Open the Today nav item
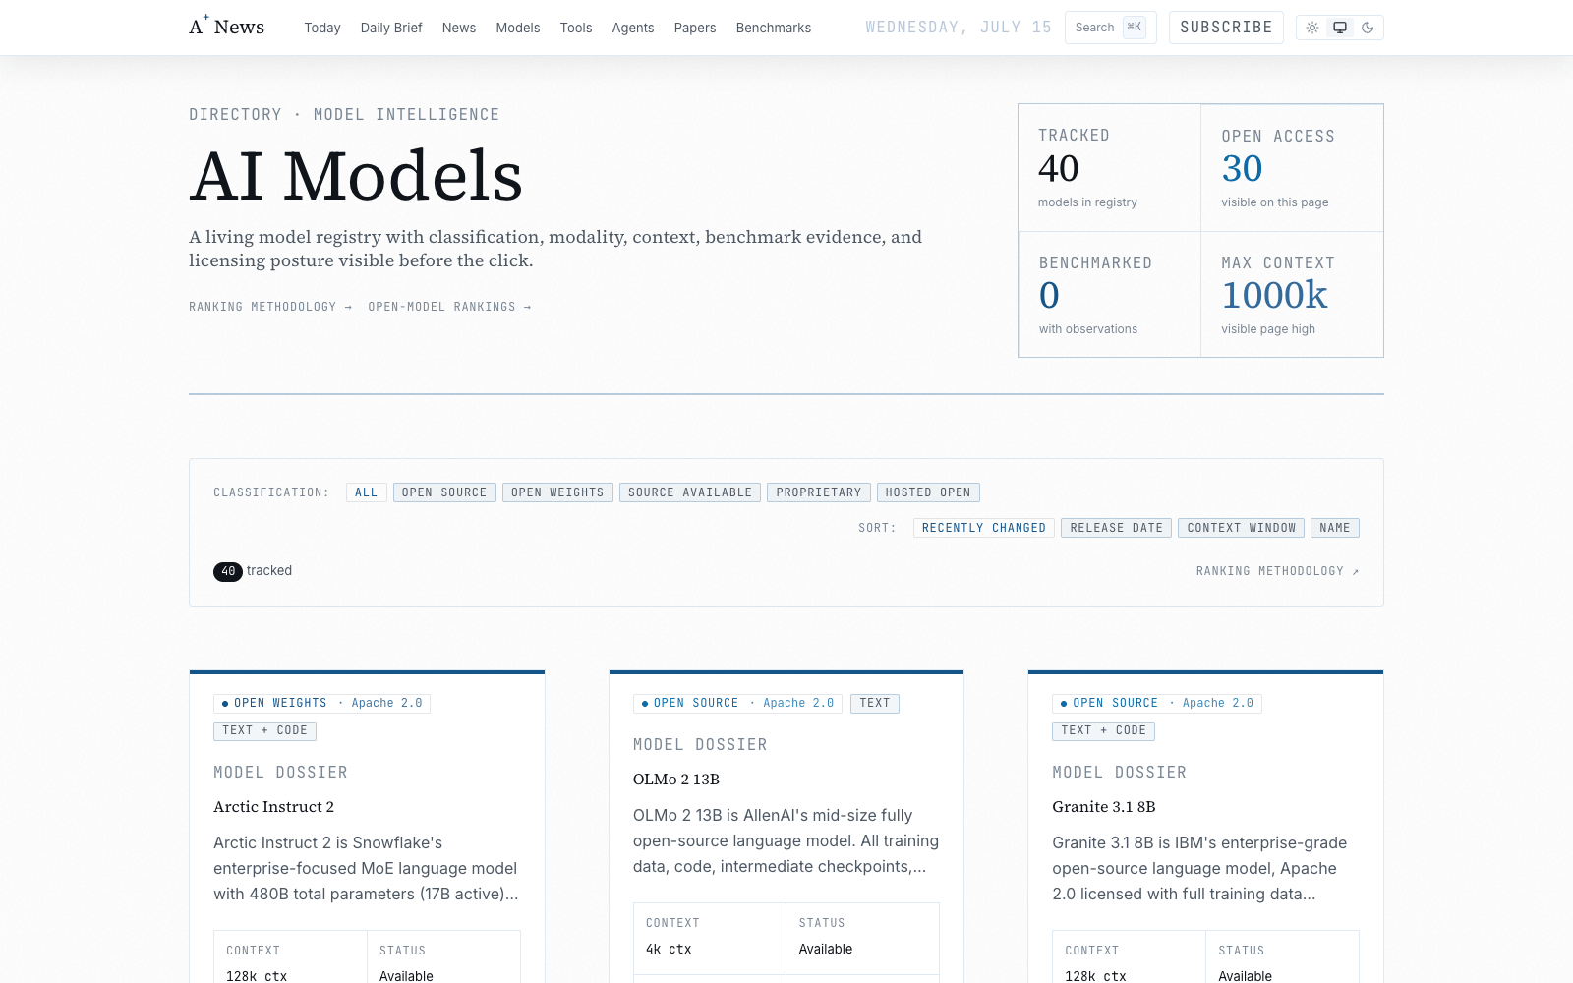The image size is (1573, 983). tap(322, 28)
